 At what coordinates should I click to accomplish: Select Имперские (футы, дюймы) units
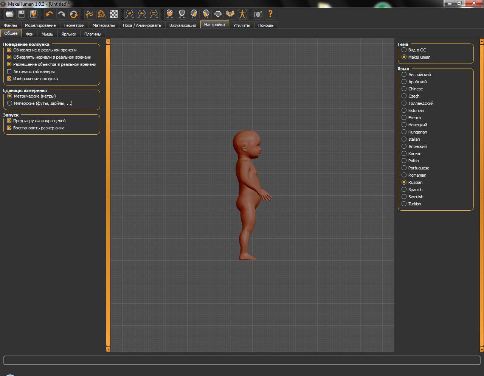(x=10, y=103)
